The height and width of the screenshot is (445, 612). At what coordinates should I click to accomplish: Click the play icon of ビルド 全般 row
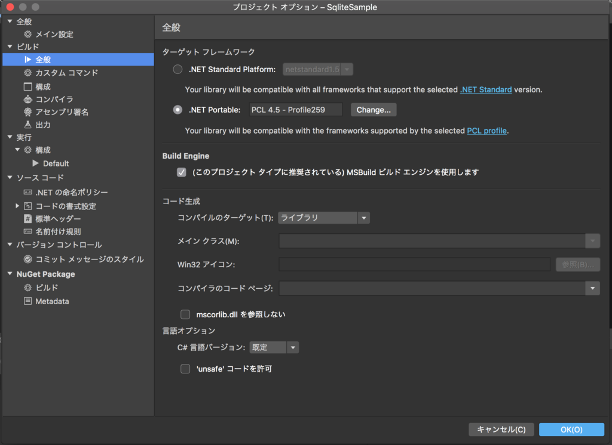pyautogui.click(x=27, y=60)
